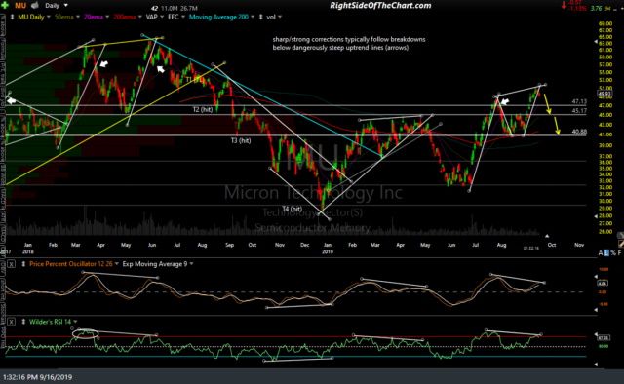Expand the 20ema indicator dropdown
The height and width of the screenshot is (384, 624).
(107, 18)
